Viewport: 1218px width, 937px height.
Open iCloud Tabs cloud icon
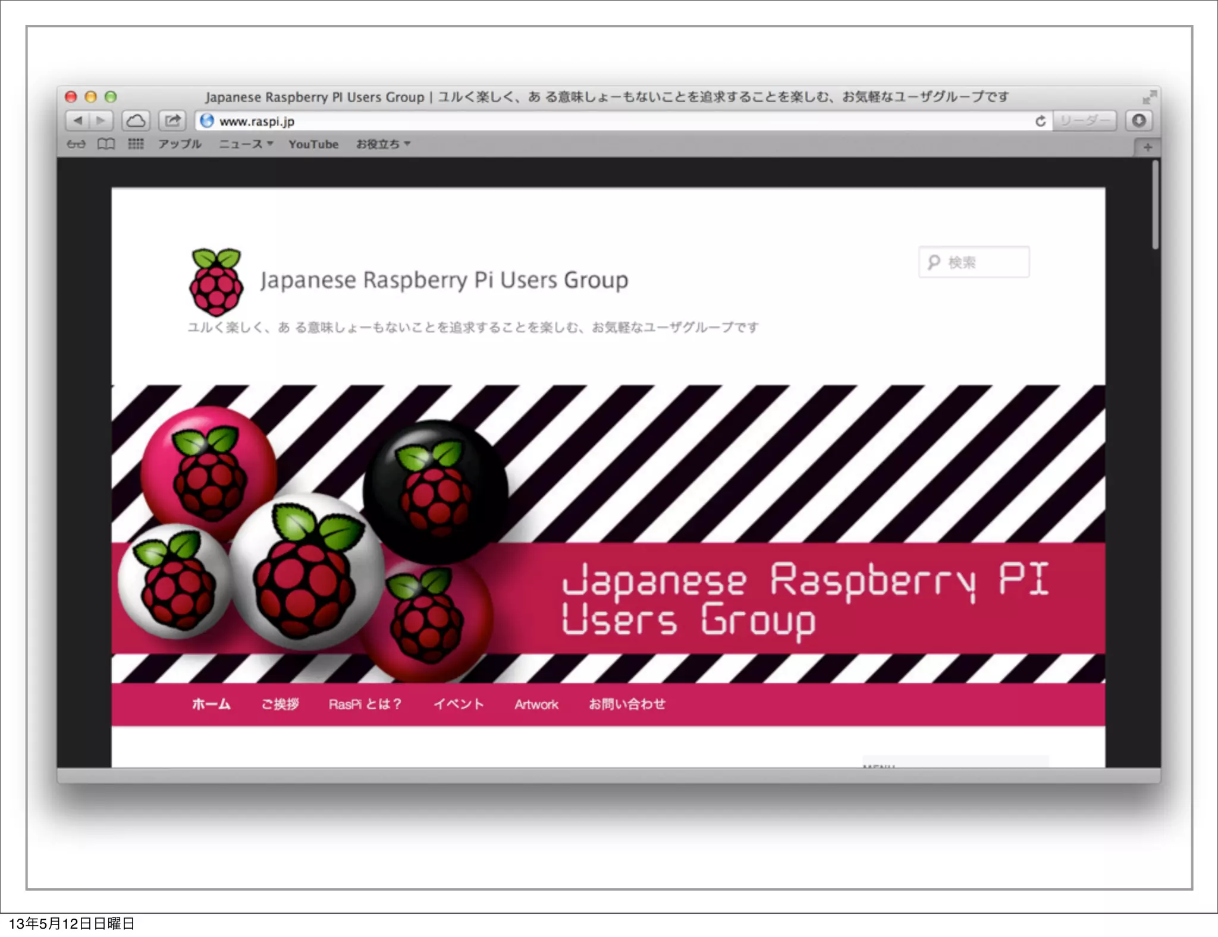pos(136,121)
